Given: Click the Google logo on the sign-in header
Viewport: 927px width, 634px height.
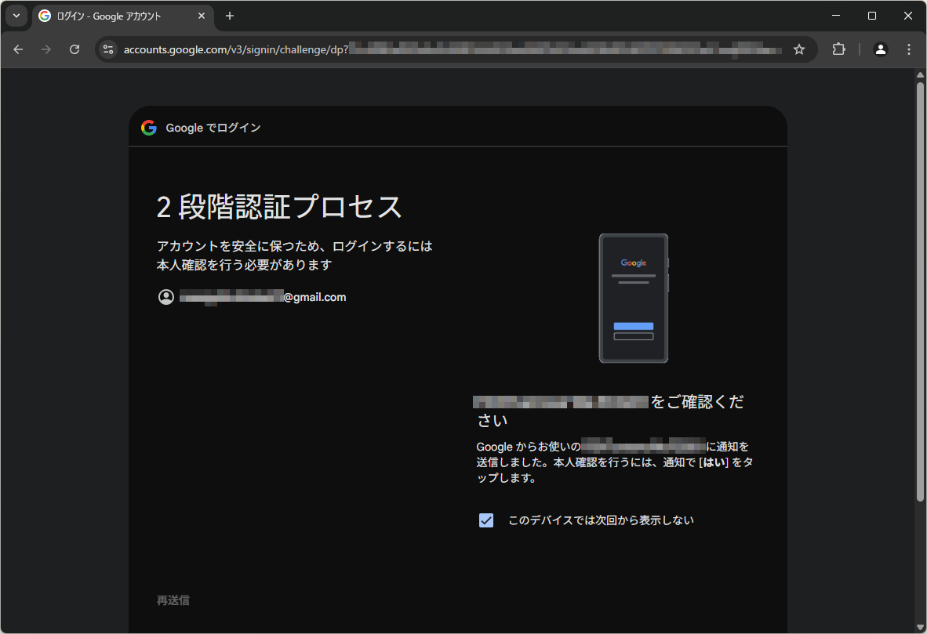Looking at the screenshot, I should click(148, 127).
